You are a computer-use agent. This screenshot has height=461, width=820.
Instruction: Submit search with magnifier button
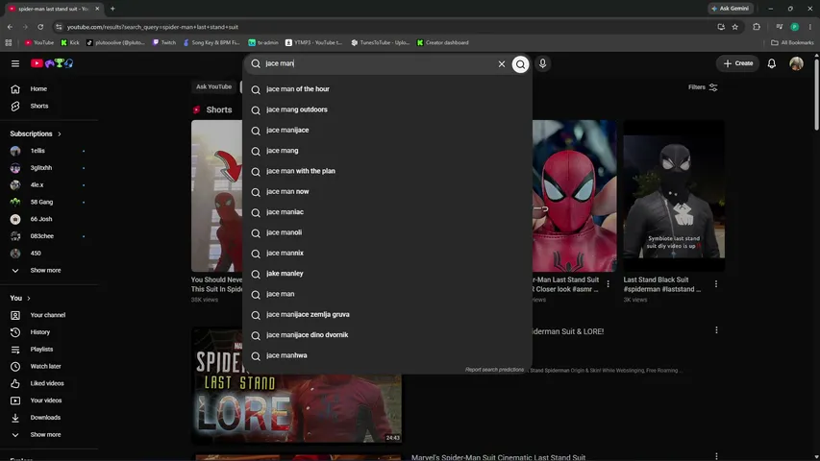[x=520, y=63]
